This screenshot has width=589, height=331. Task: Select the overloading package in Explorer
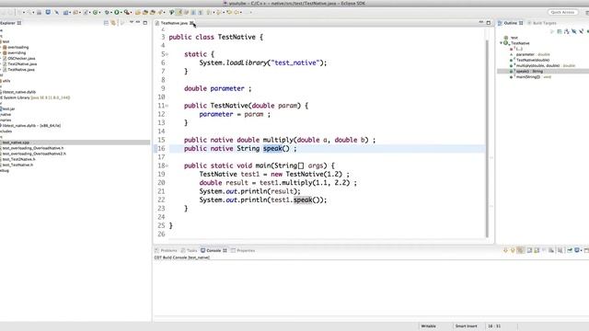[x=16, y=47]
